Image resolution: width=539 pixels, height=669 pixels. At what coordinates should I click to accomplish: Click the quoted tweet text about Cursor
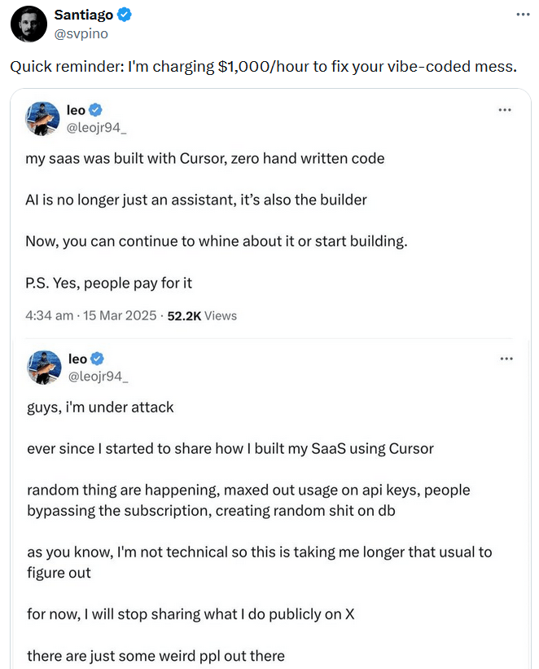(204, 158)
